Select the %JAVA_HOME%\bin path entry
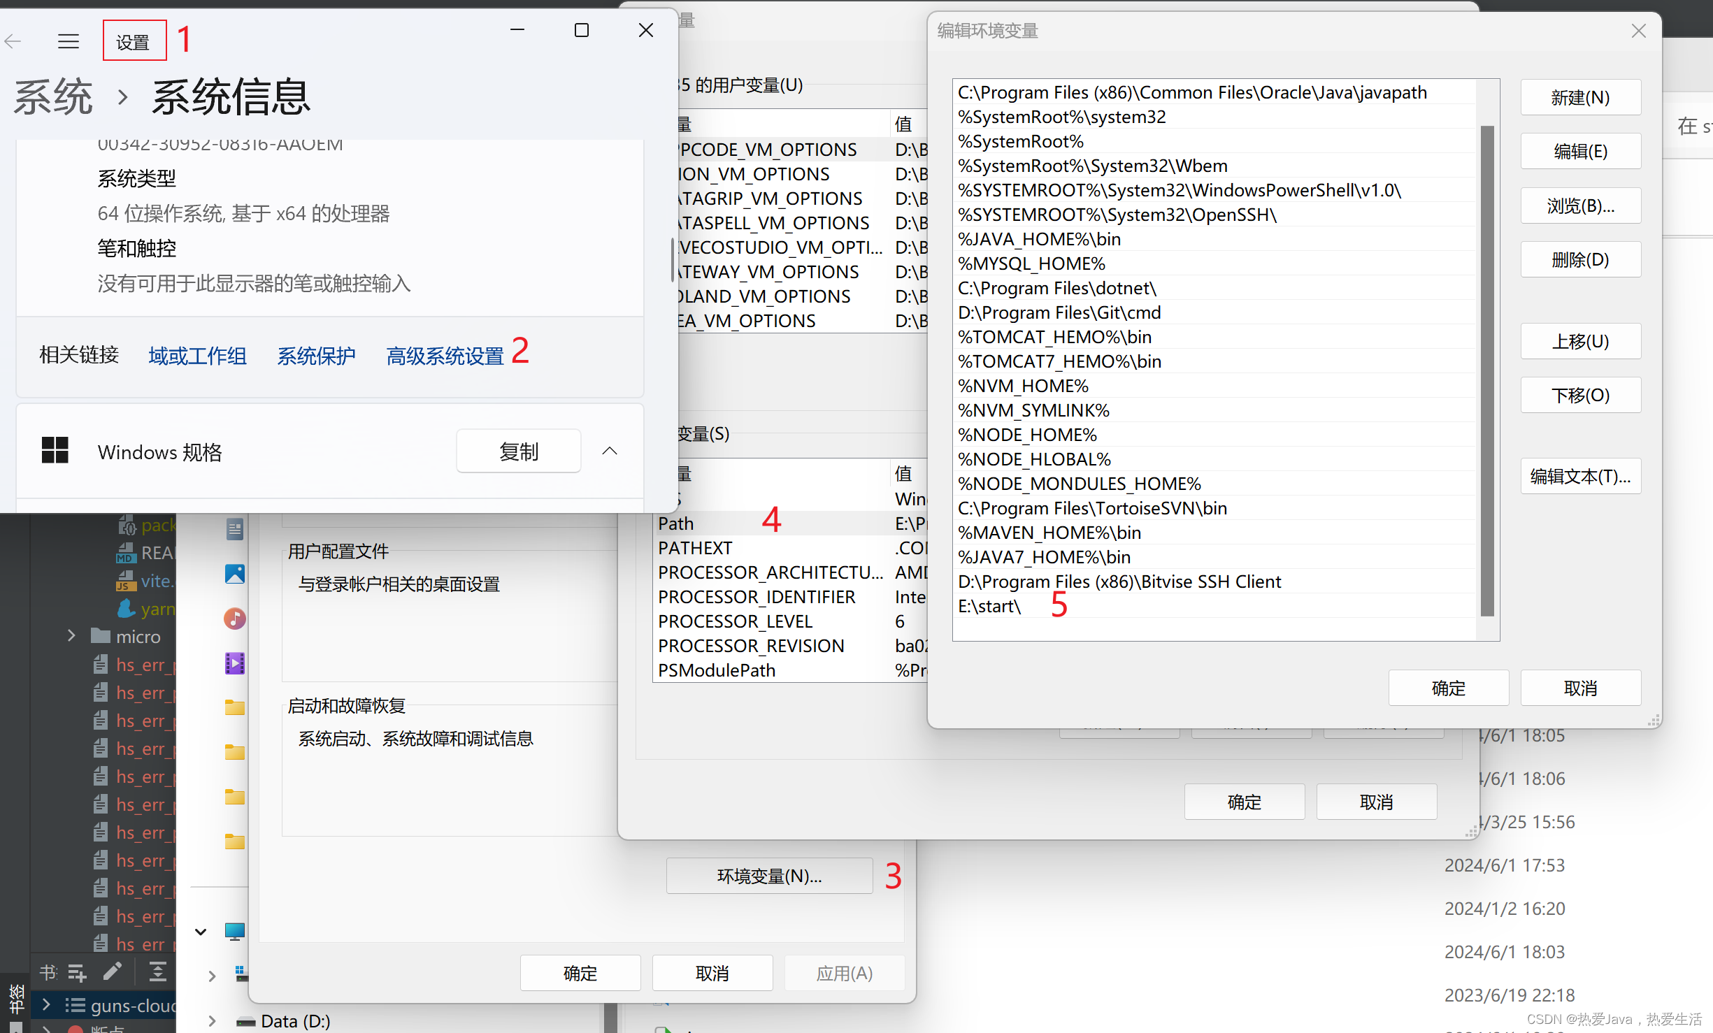 (1215, 239)
